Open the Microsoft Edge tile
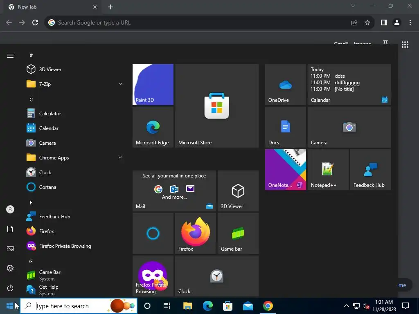The height and width of the screenshot is (314, 419). [x=153, y=127]
